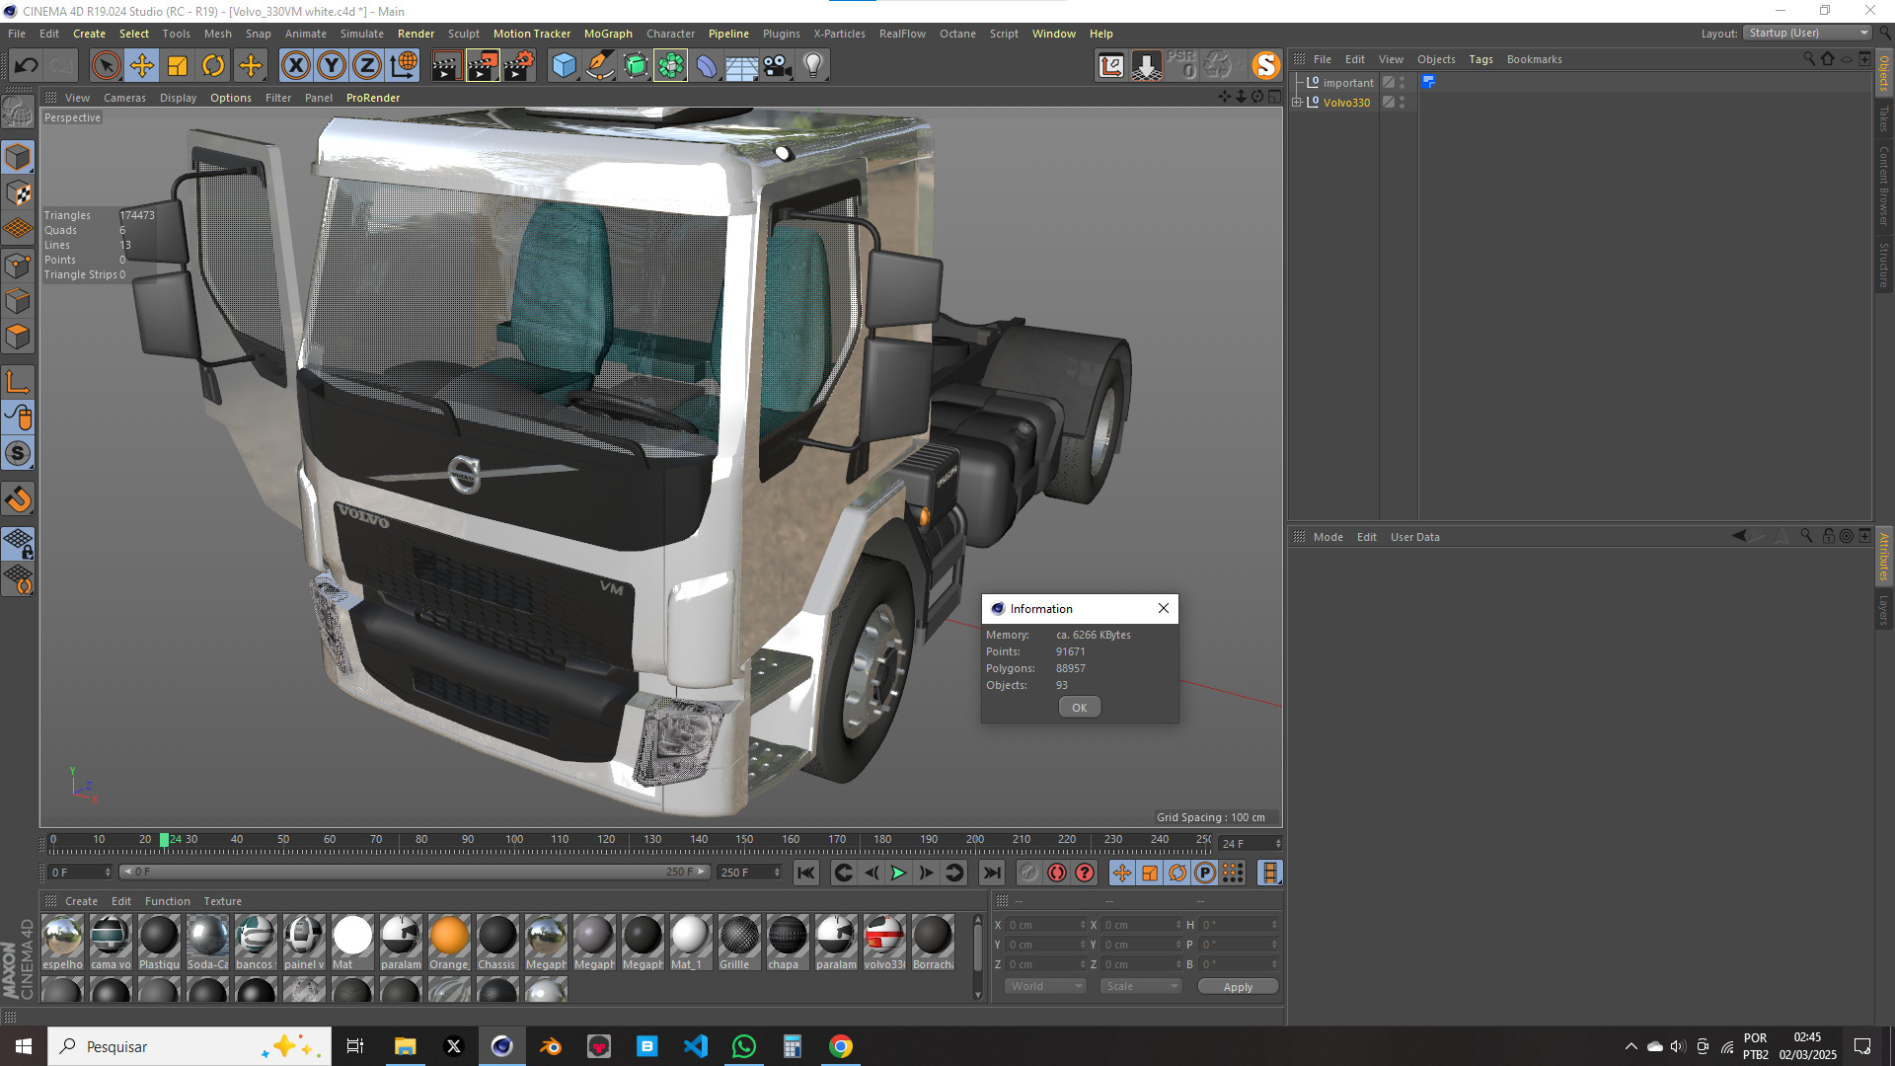The height and width of the screenshot is (1066, 1895).
Task: Open WhatsApp from the taskbar
Action: point(744,1046)
